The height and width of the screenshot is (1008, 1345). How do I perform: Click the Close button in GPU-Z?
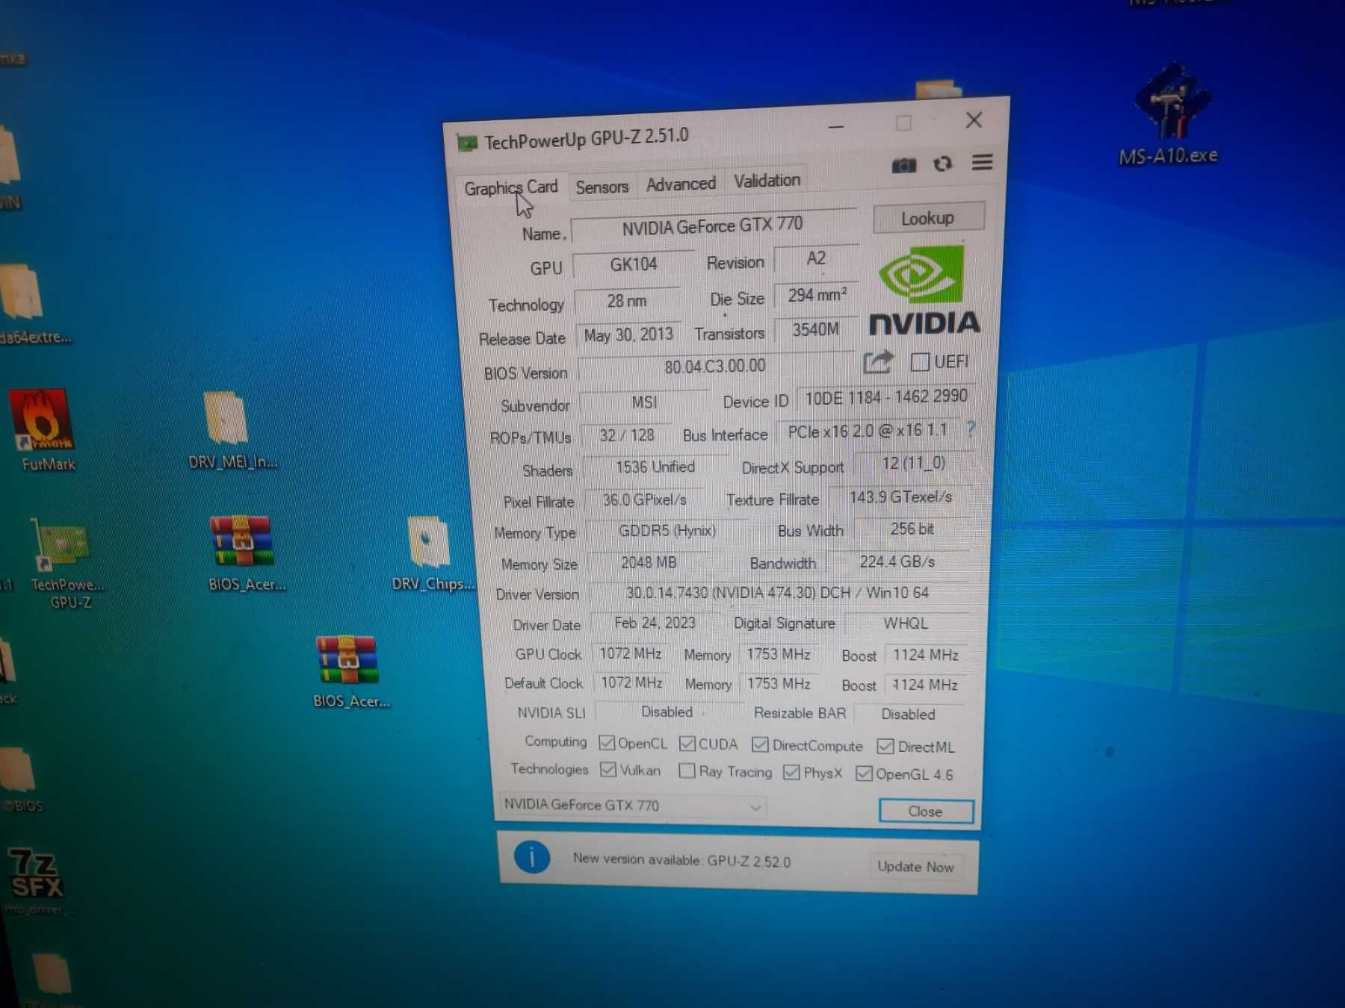pyautogui.click(x=926, y=812)
